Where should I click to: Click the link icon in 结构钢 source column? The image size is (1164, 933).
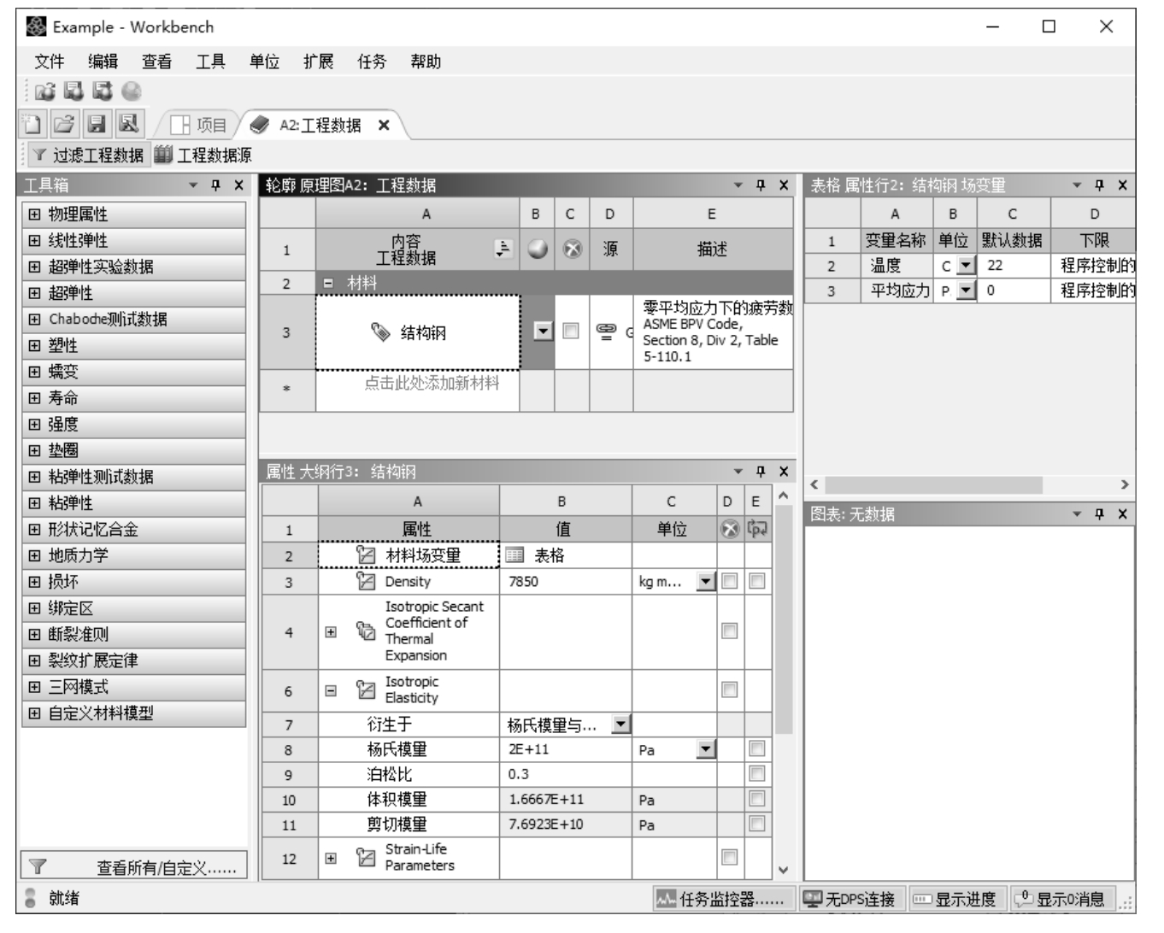[x=606, y=332]
